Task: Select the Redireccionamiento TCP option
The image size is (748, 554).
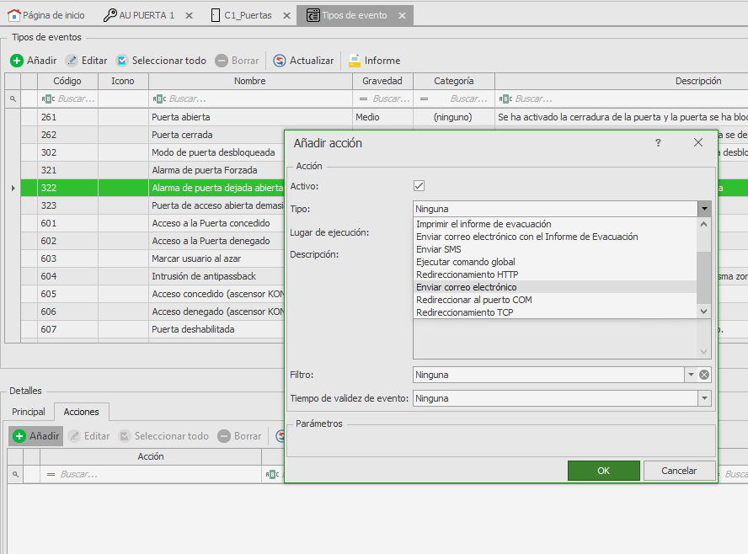Action: (x=555, y=312)
